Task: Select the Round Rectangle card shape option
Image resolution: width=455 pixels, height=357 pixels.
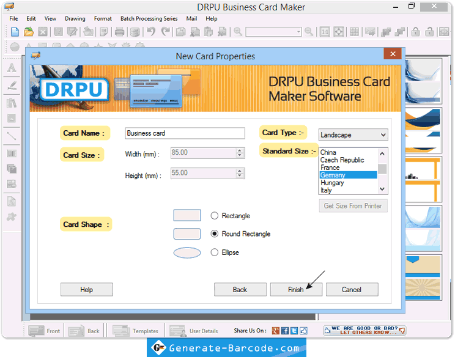Action: click(215, 234)
